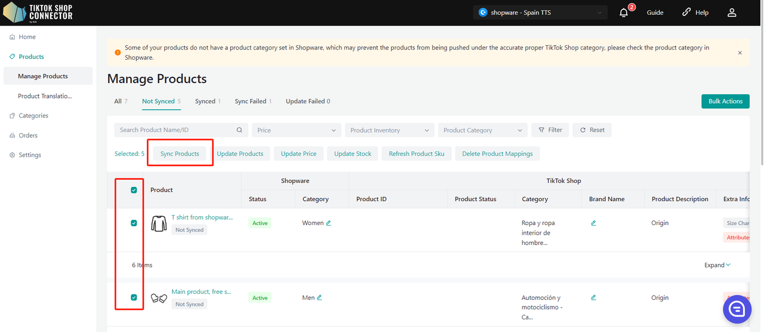Click the notification bell icon
764x332 pixels.
tap(624, 13)
